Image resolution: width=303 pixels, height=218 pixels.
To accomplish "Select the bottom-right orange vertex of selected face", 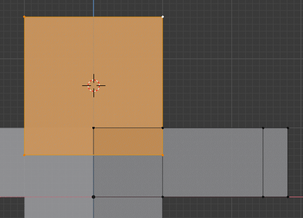I will coord(163,155).
